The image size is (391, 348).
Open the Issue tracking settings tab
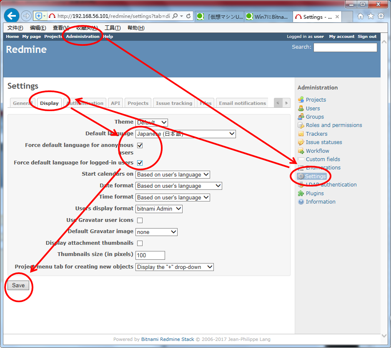click(174, 103)
